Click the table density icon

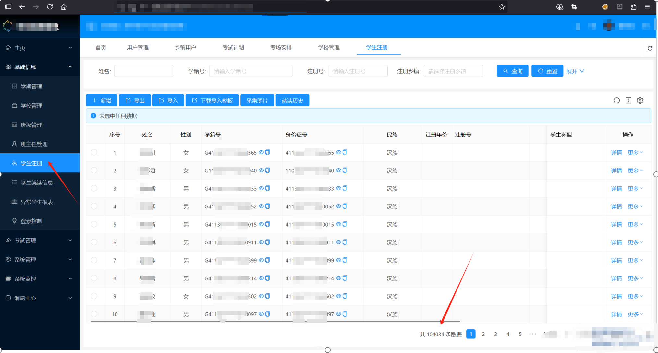[628, 100]
